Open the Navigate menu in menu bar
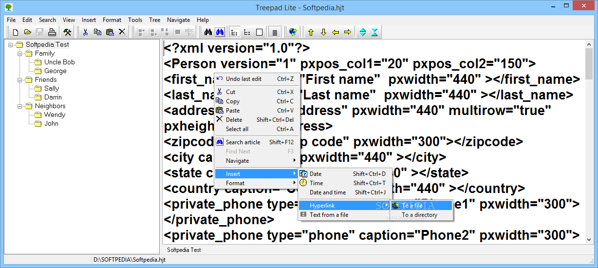Screen dimensions: 598x268 click(x=178, y=20)
